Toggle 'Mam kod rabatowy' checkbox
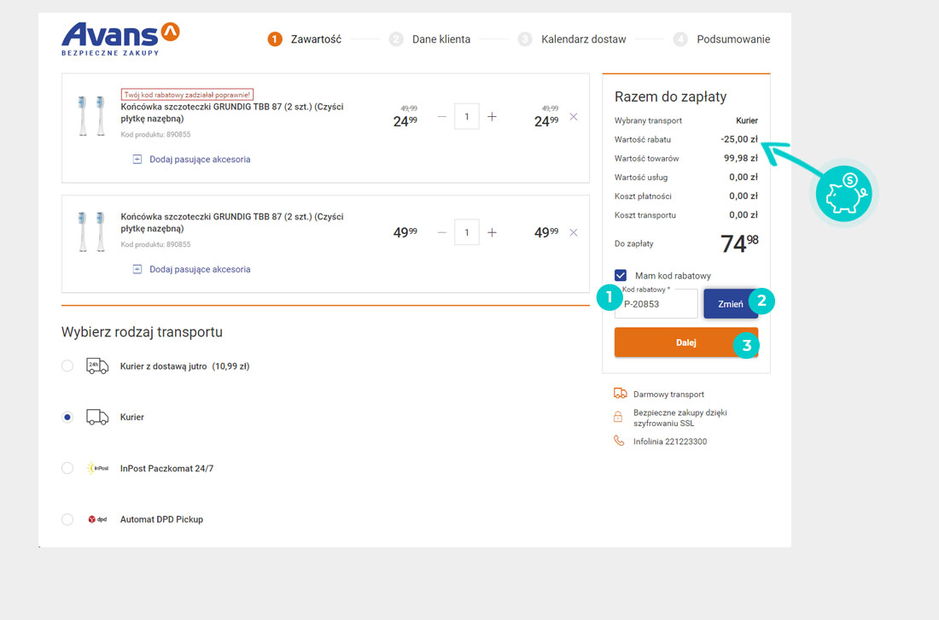The image size is (939, 620). point(621,276)
